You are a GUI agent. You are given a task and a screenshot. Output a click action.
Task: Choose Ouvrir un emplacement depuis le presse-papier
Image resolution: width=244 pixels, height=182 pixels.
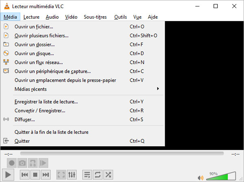(x=83, y=80)
